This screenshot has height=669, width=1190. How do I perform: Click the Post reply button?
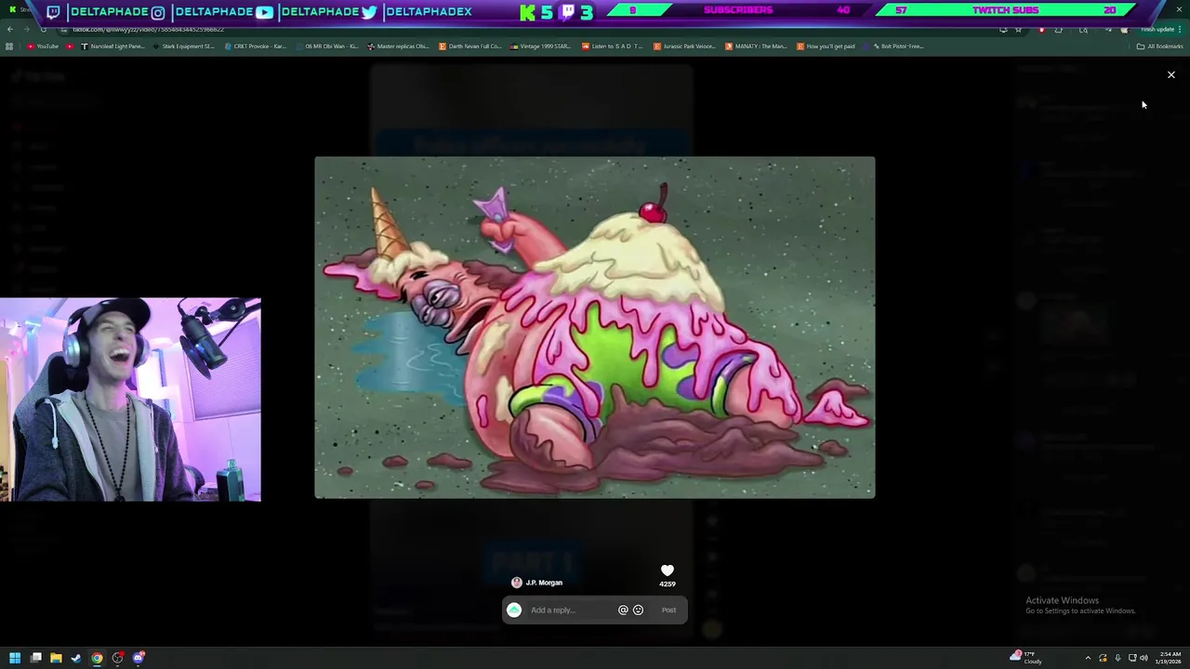[x=668, y=610]
